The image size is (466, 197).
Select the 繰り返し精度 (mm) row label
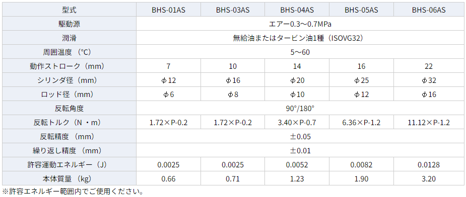point(69,151)
